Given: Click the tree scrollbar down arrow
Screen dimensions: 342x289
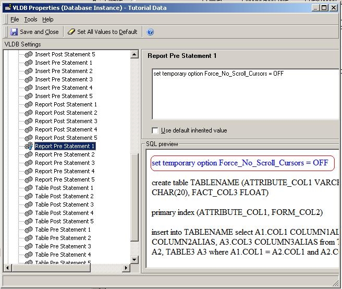Looking at the screenshot, I should pyautogui.click(x=135, y=260).
